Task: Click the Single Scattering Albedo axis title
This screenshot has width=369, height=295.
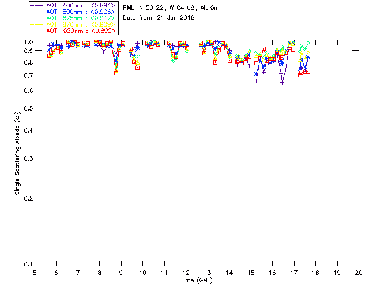Action: 17,153
